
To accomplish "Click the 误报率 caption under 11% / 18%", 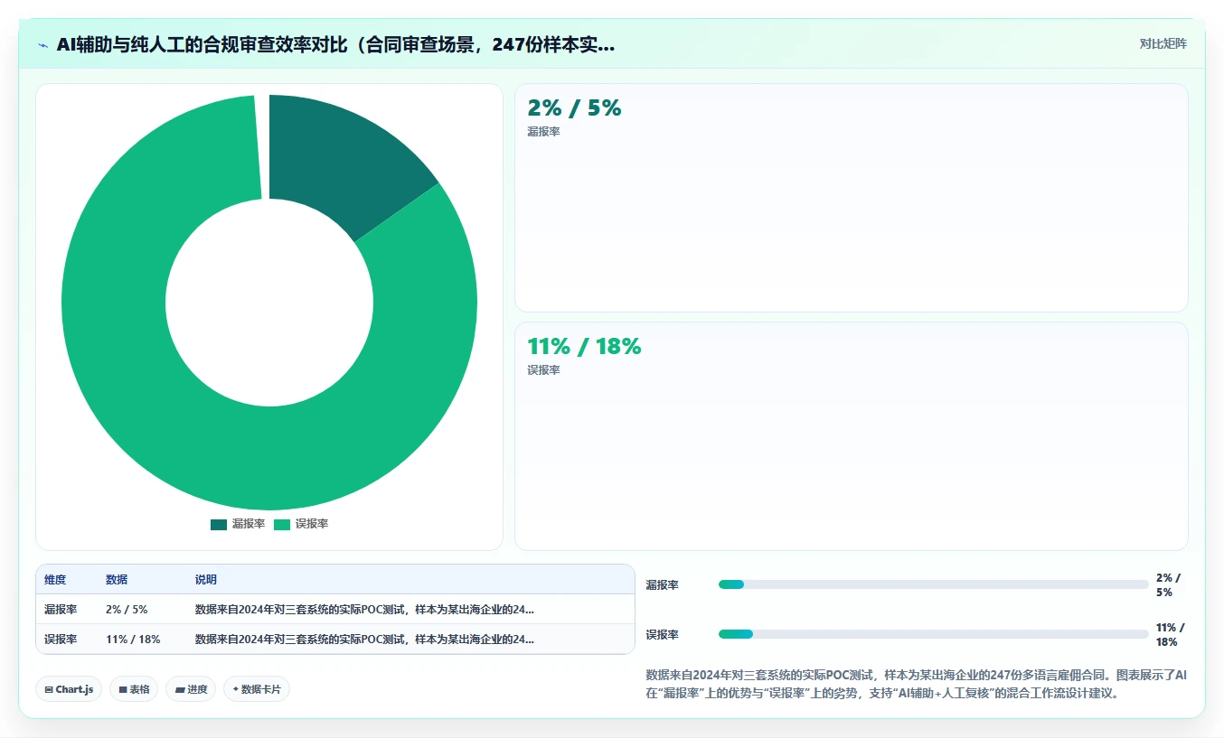I will tap(543, 370).
